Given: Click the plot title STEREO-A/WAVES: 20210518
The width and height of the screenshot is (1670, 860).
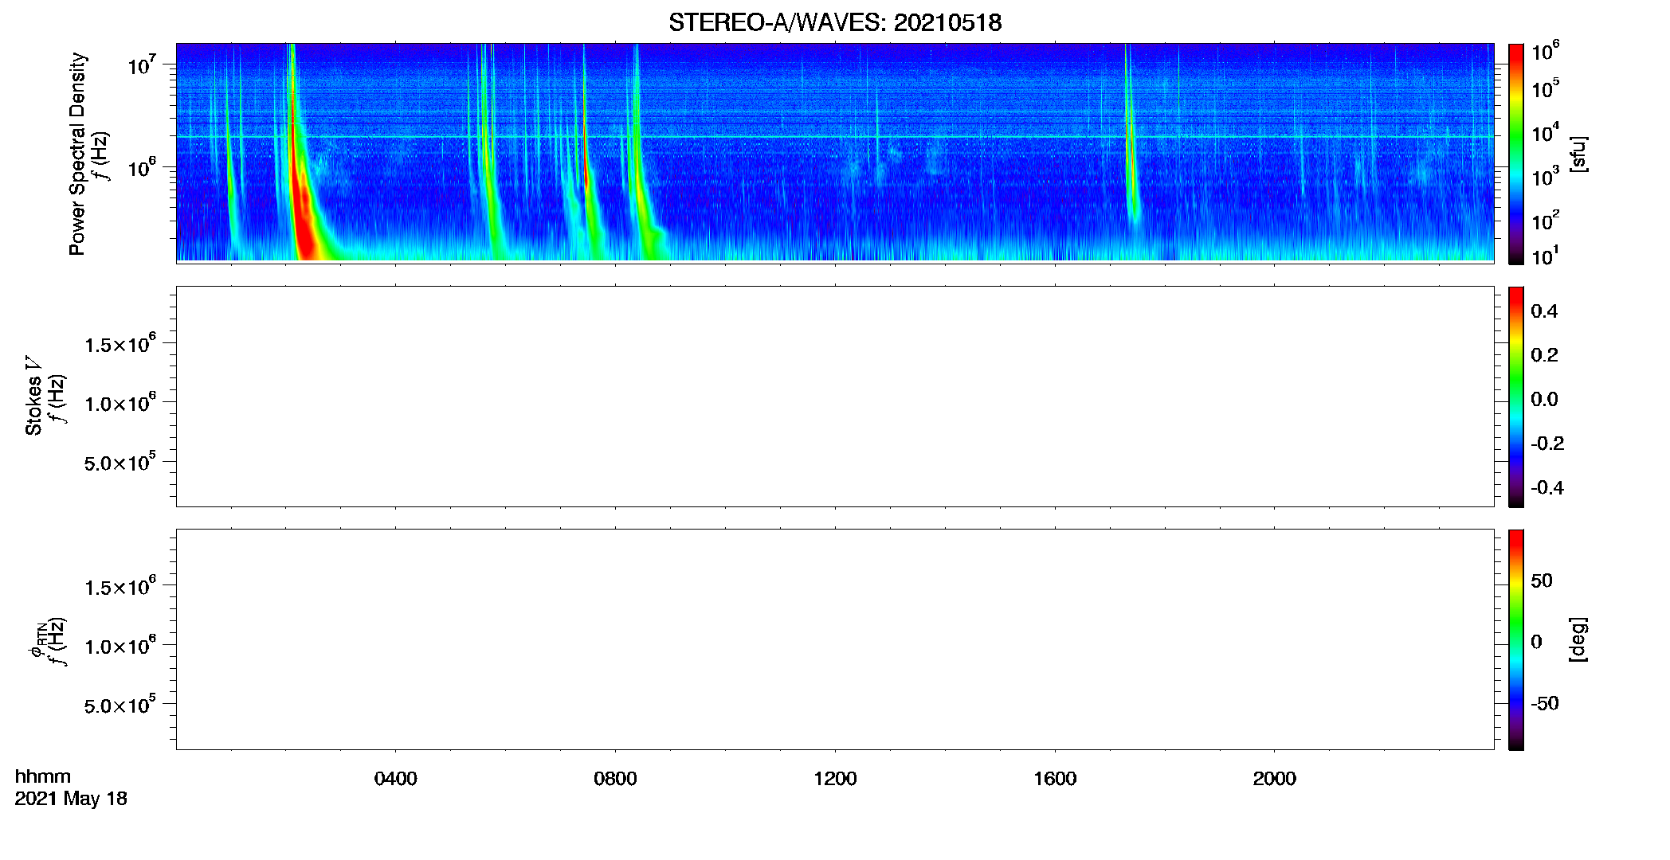Looking at the screenshot, I should (835, 22).
